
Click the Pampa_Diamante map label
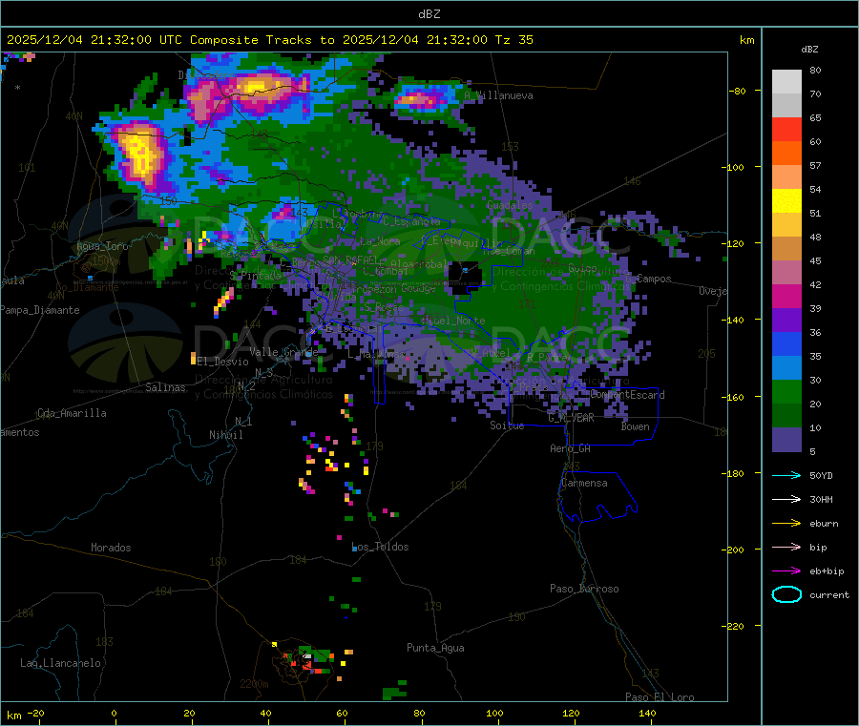[x=40, y=310]
